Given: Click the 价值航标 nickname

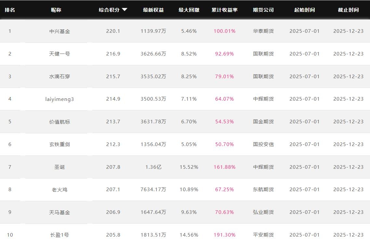Looking at the screenshot, I should coord(59,122).
